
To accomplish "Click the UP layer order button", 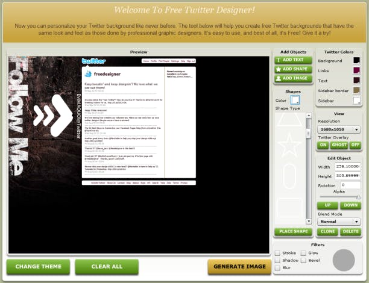I will coord(327,205).
